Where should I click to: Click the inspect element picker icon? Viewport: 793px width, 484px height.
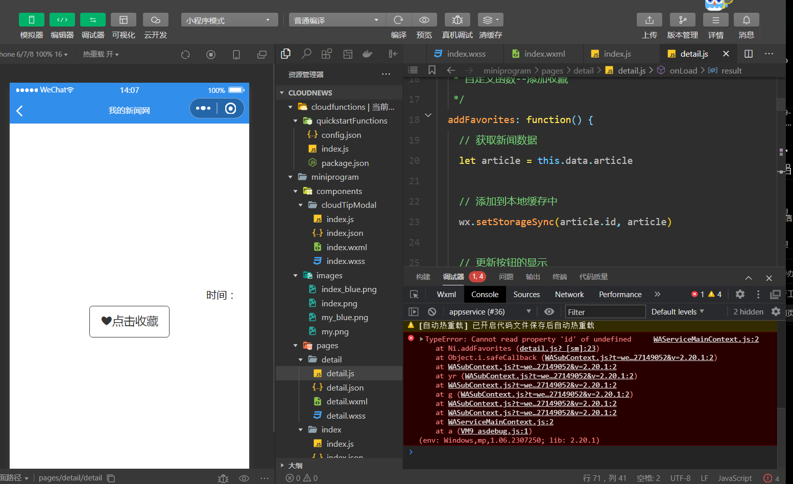pyautogui.click(x=414, y=295)
